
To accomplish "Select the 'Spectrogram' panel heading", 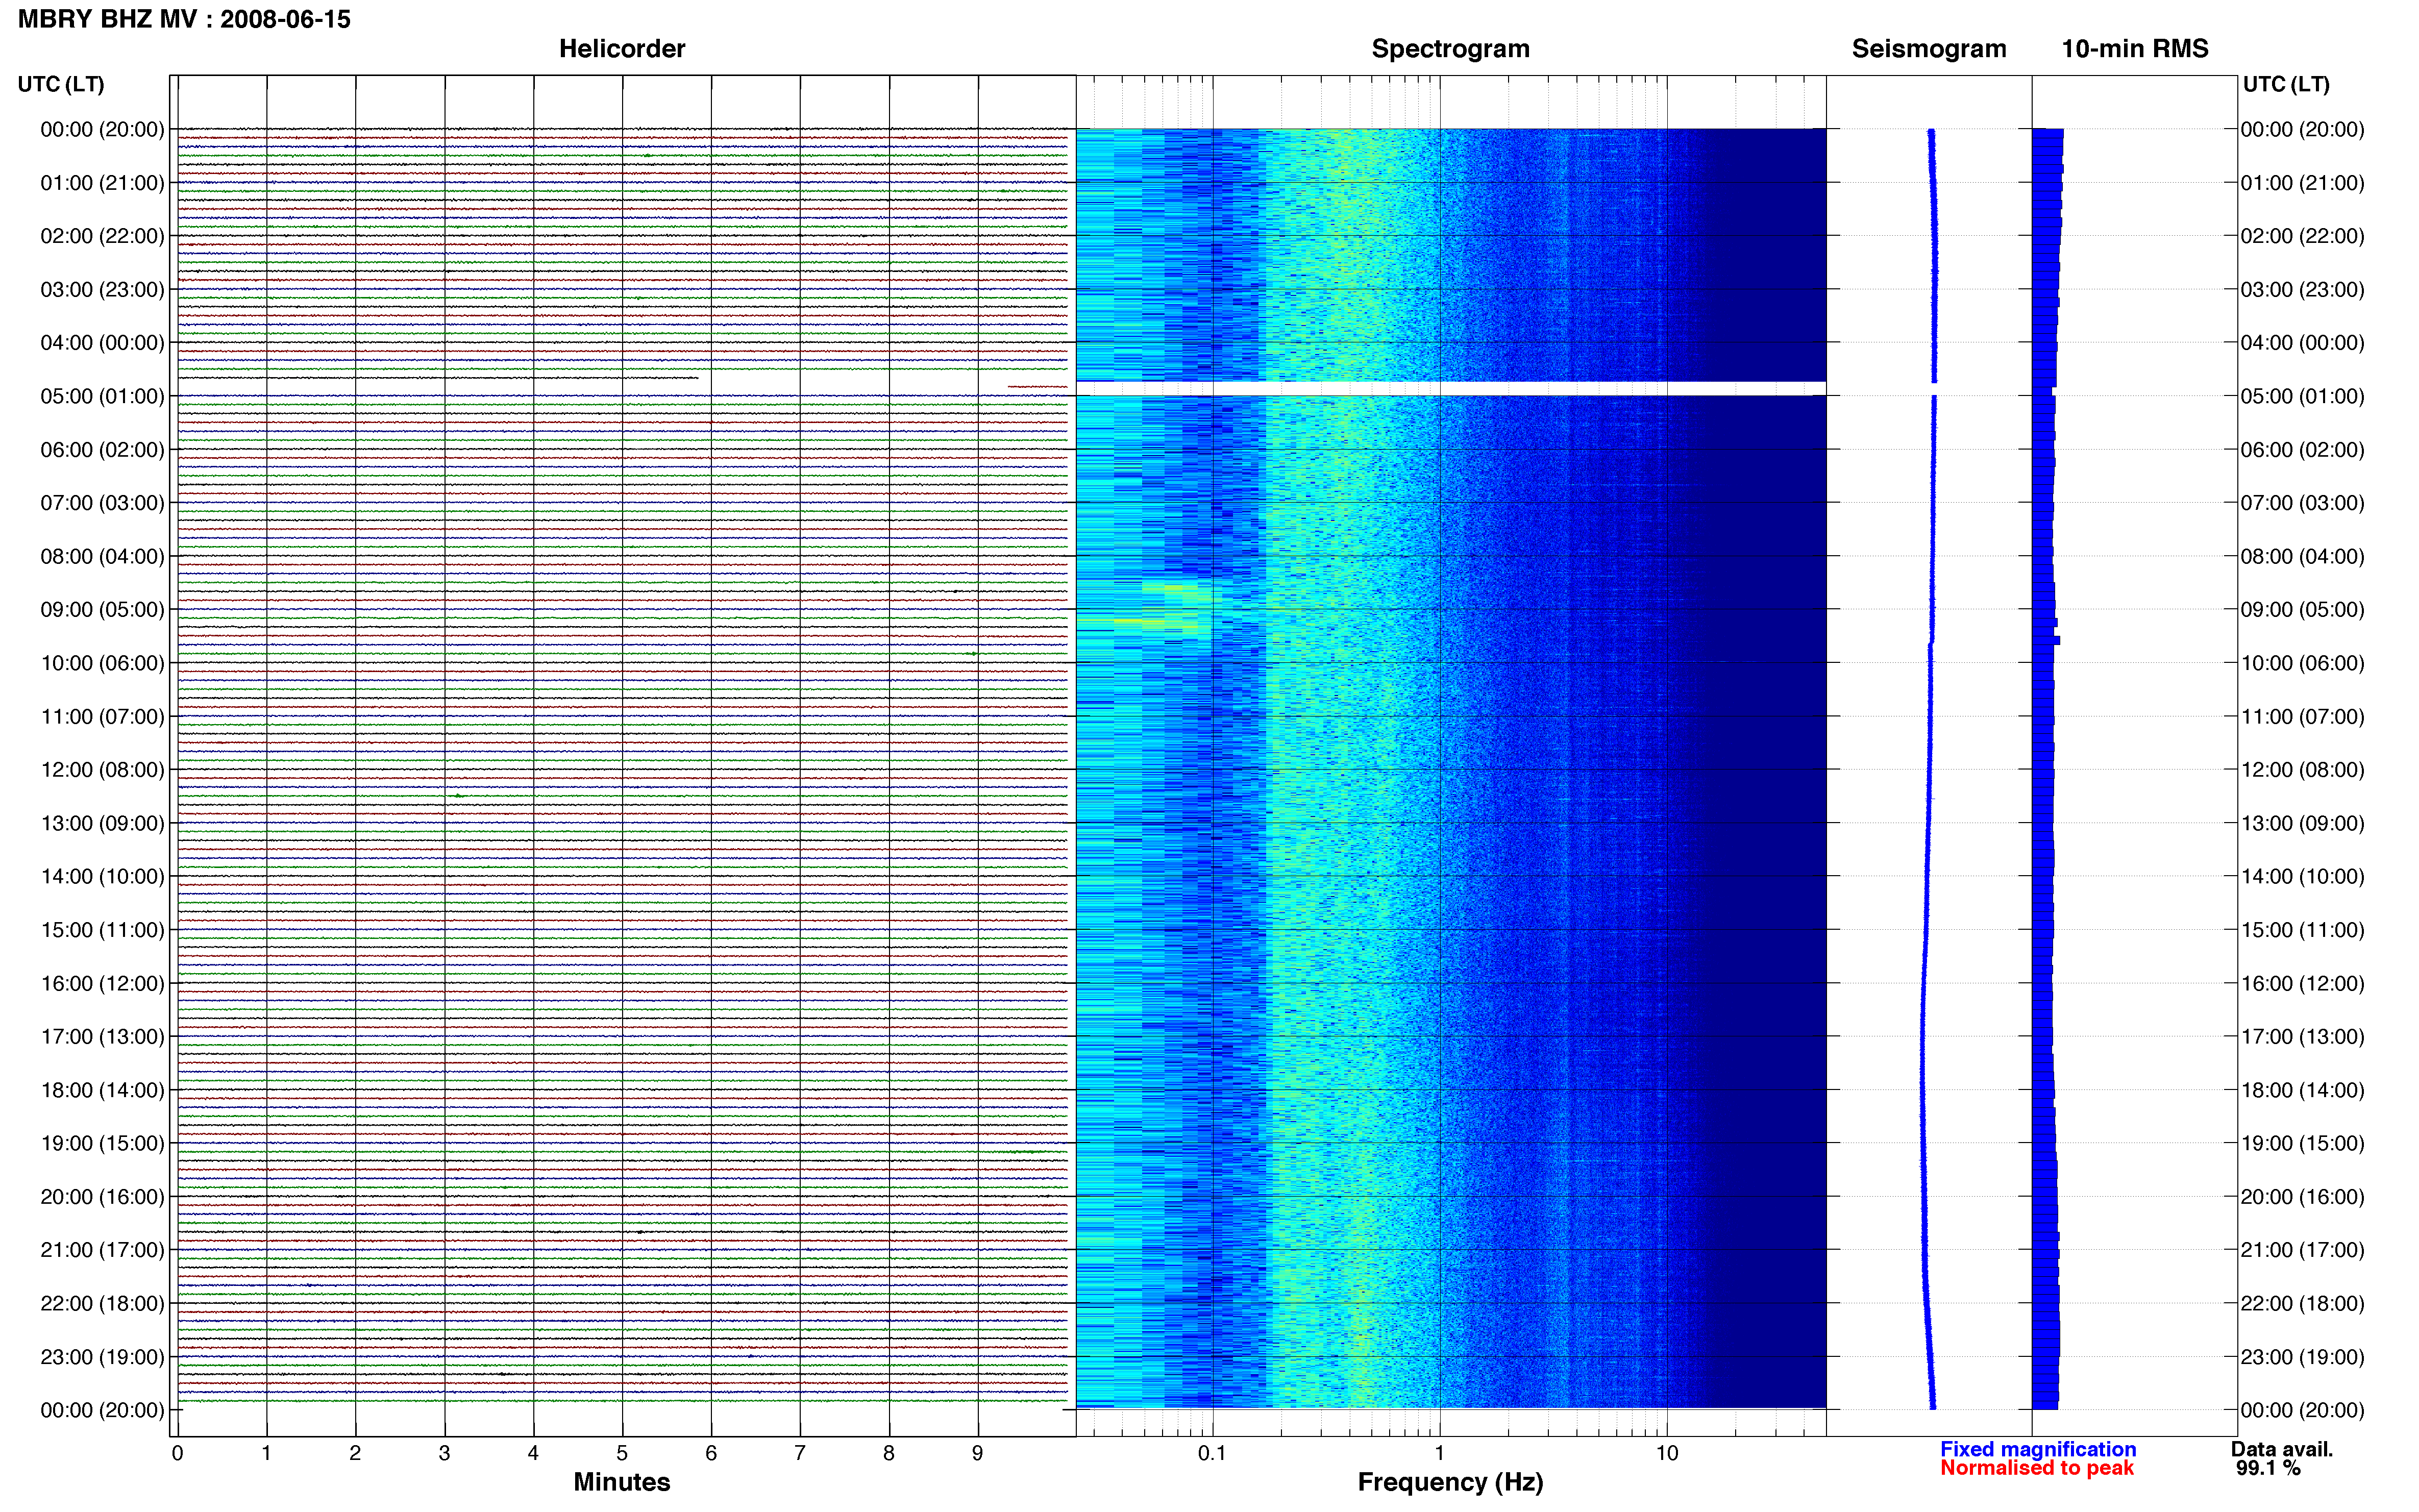I will [x=1450, y=49].
